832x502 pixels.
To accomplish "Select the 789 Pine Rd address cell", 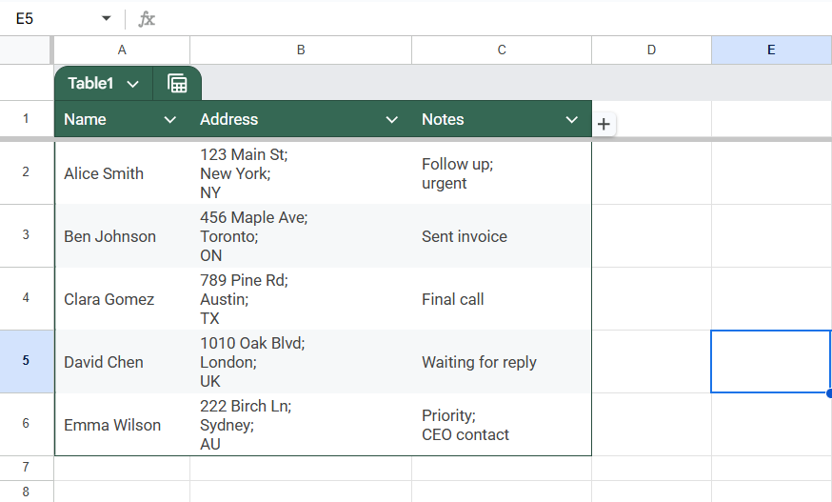I will [x=301, y=298].
